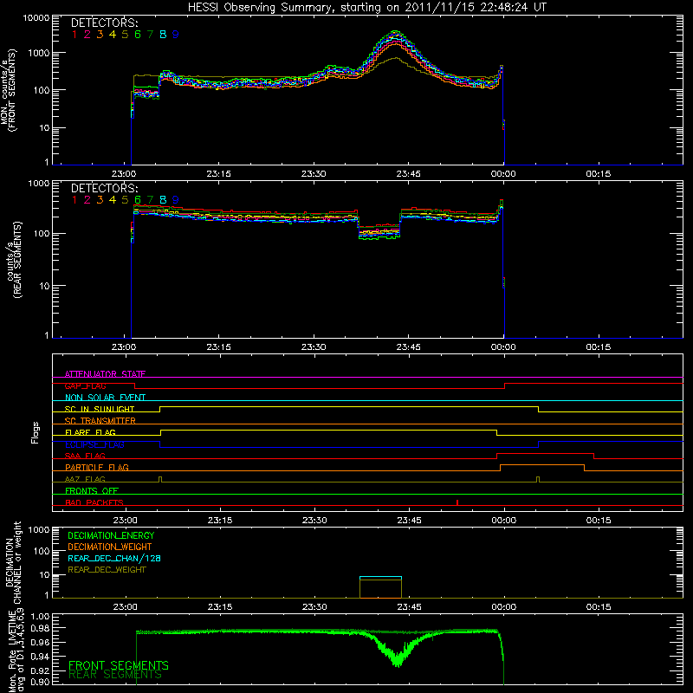Screen dimensions: 693x693
Task: Click the SAA_FLAG label
Action: 85,456
